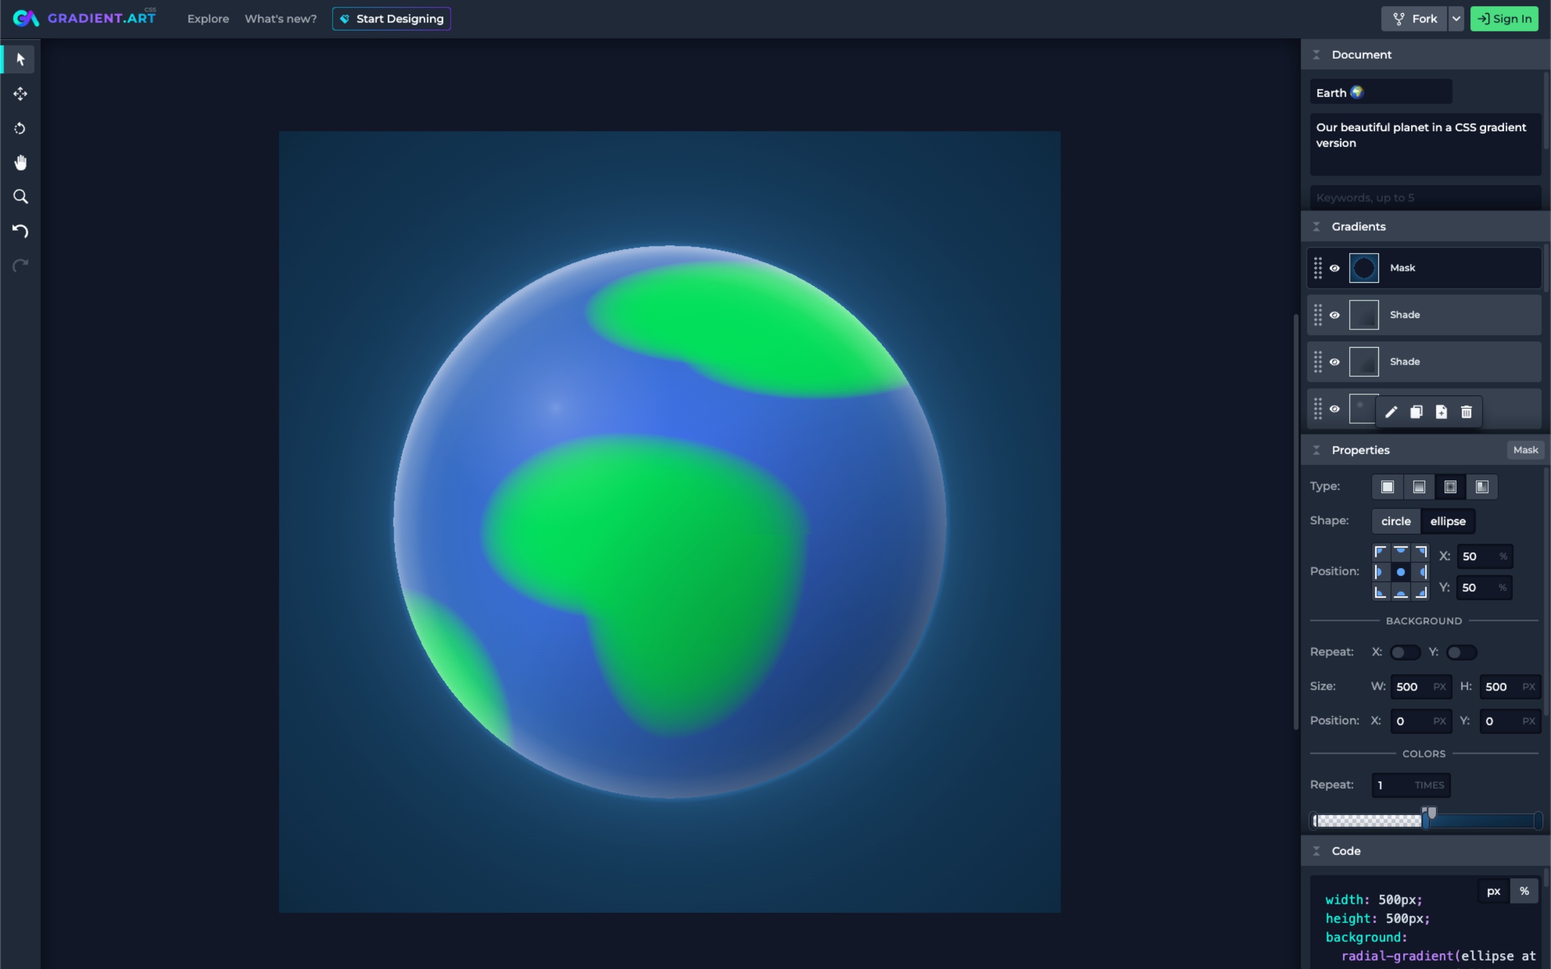Screen dimensions: 1551x969
Task: Open What's new? page
Action: click(x=281, y=19)
